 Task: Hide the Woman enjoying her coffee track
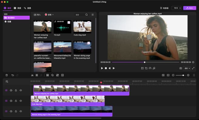click(21, 90)
